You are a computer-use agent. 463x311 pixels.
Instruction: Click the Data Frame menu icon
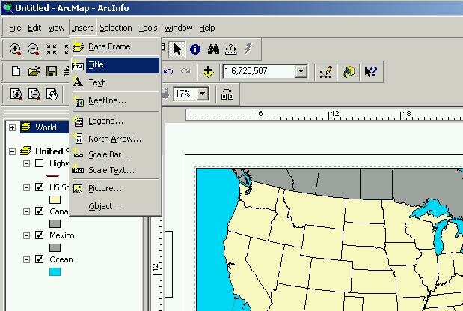point(78,46)
